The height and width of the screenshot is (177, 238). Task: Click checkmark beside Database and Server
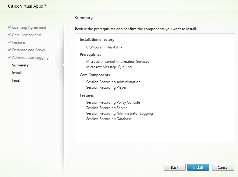pyautogui.click(x=9, y=50)
